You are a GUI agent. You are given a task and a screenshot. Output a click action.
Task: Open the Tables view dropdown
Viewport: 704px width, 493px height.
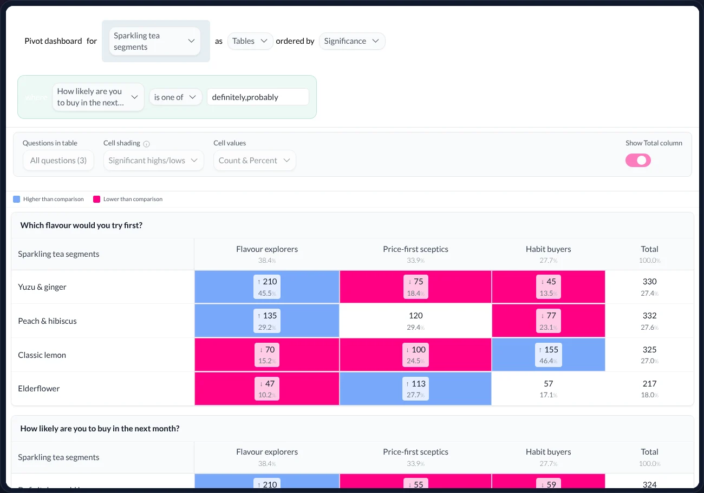tap(250, 41)
